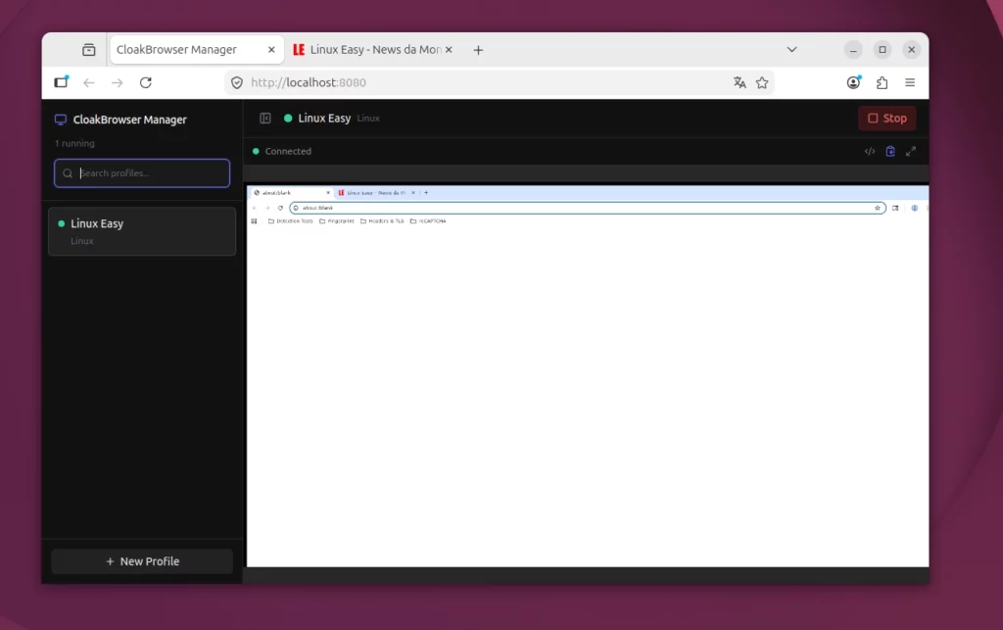The image size is (1003, 630).
Task: Switch to the CloakBrowser Manager tab
Action: click(x=196, y=50)
